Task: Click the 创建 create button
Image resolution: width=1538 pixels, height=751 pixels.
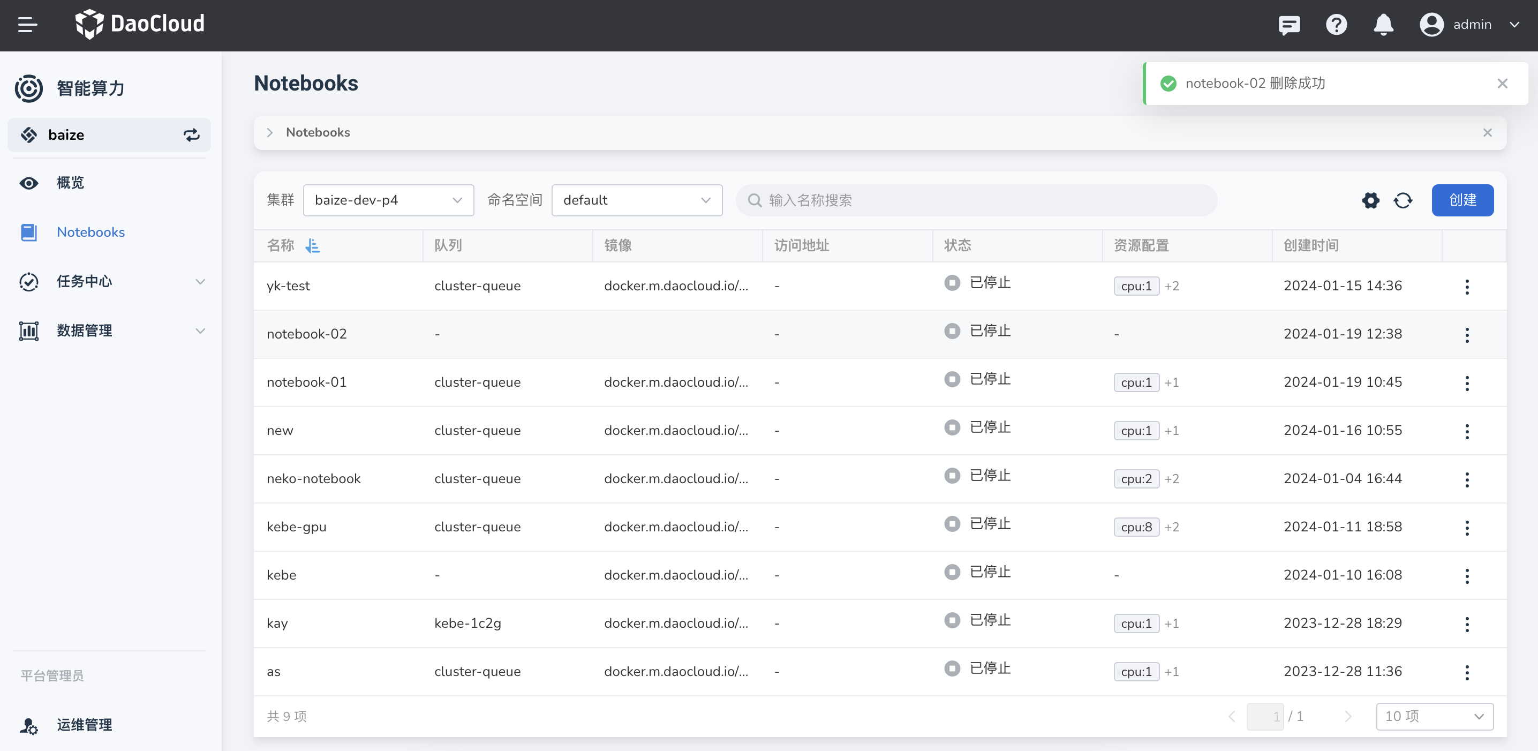Action: click(x=1462, y=200)
